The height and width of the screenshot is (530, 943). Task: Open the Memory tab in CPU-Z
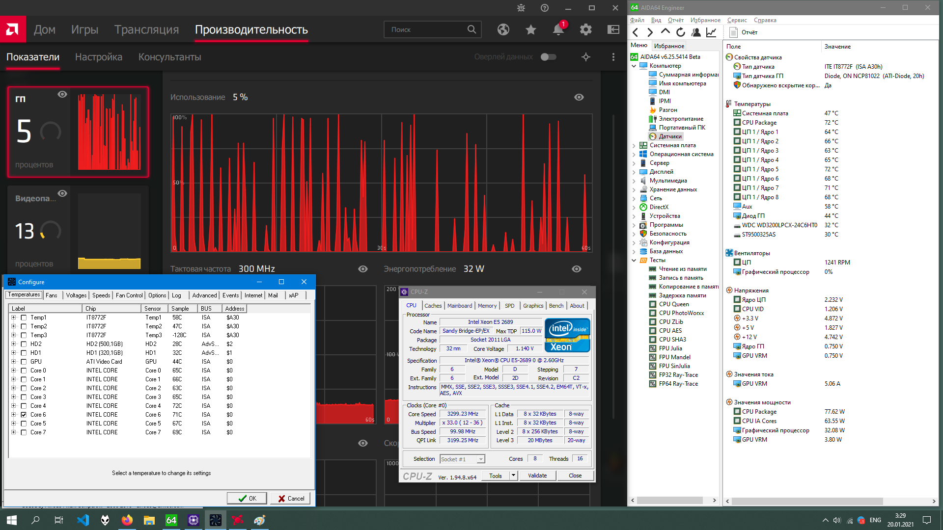coord(487,306)
